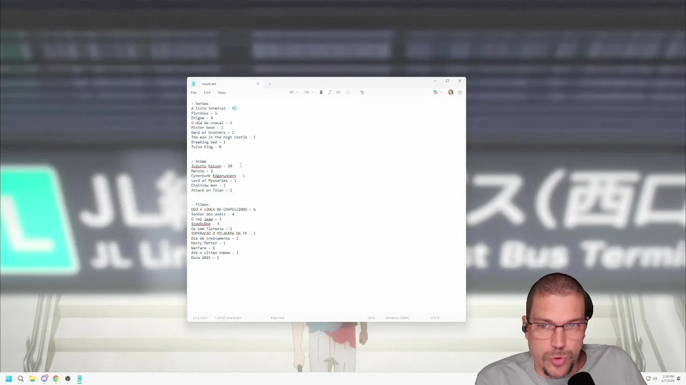This screenshot has width=686, height=385.
Task: Click the '- Series' heading line
Action: click(200, 104)
